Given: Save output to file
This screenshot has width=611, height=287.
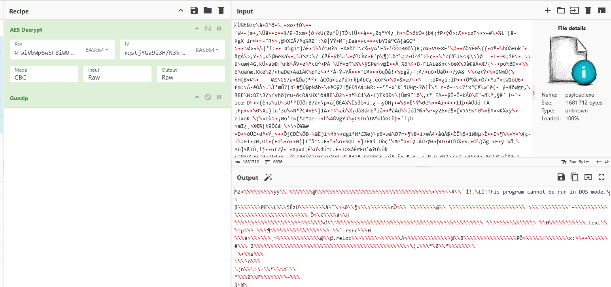Looking at the screenshot, I should [561, 177].
